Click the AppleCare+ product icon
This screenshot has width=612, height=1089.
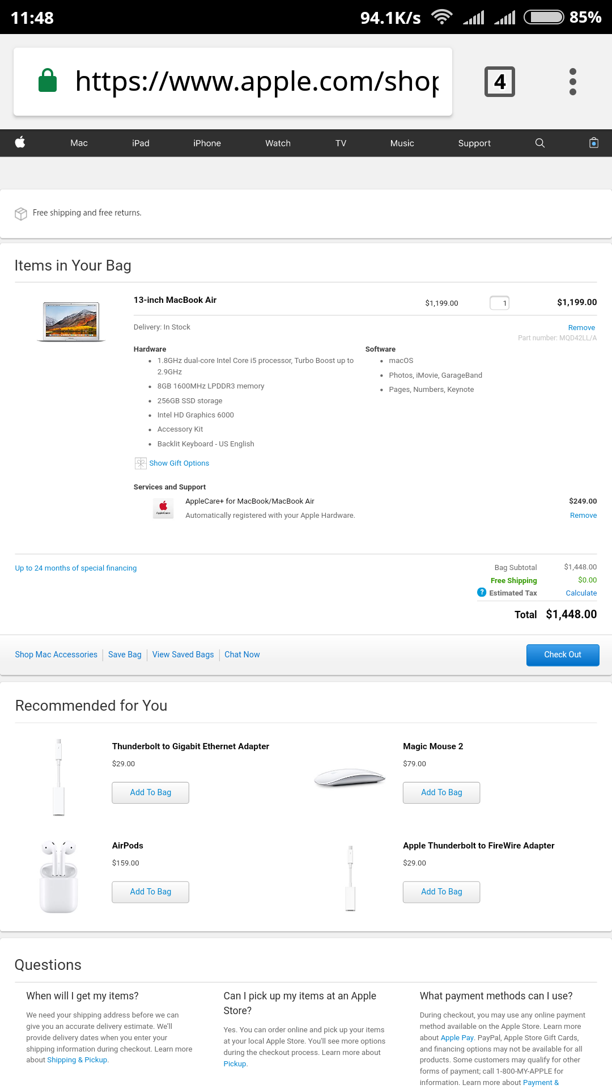163,508
